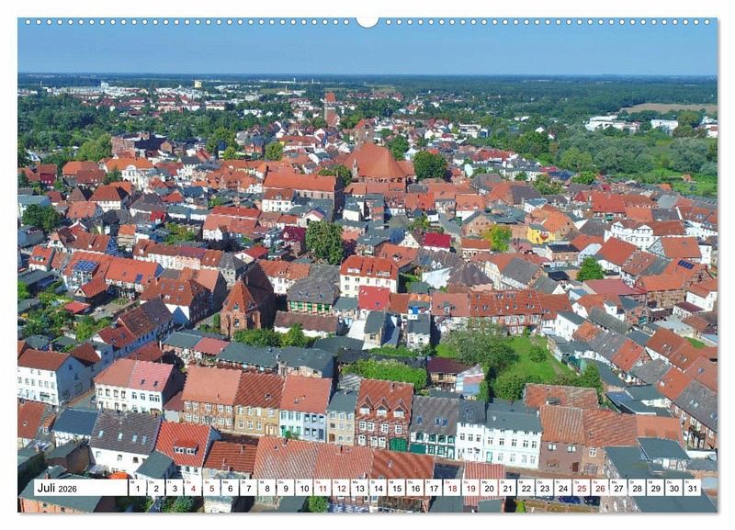Screen dimensions: 735x530
Task: Select day 31, the last date cell
Action: pos(691,488)
